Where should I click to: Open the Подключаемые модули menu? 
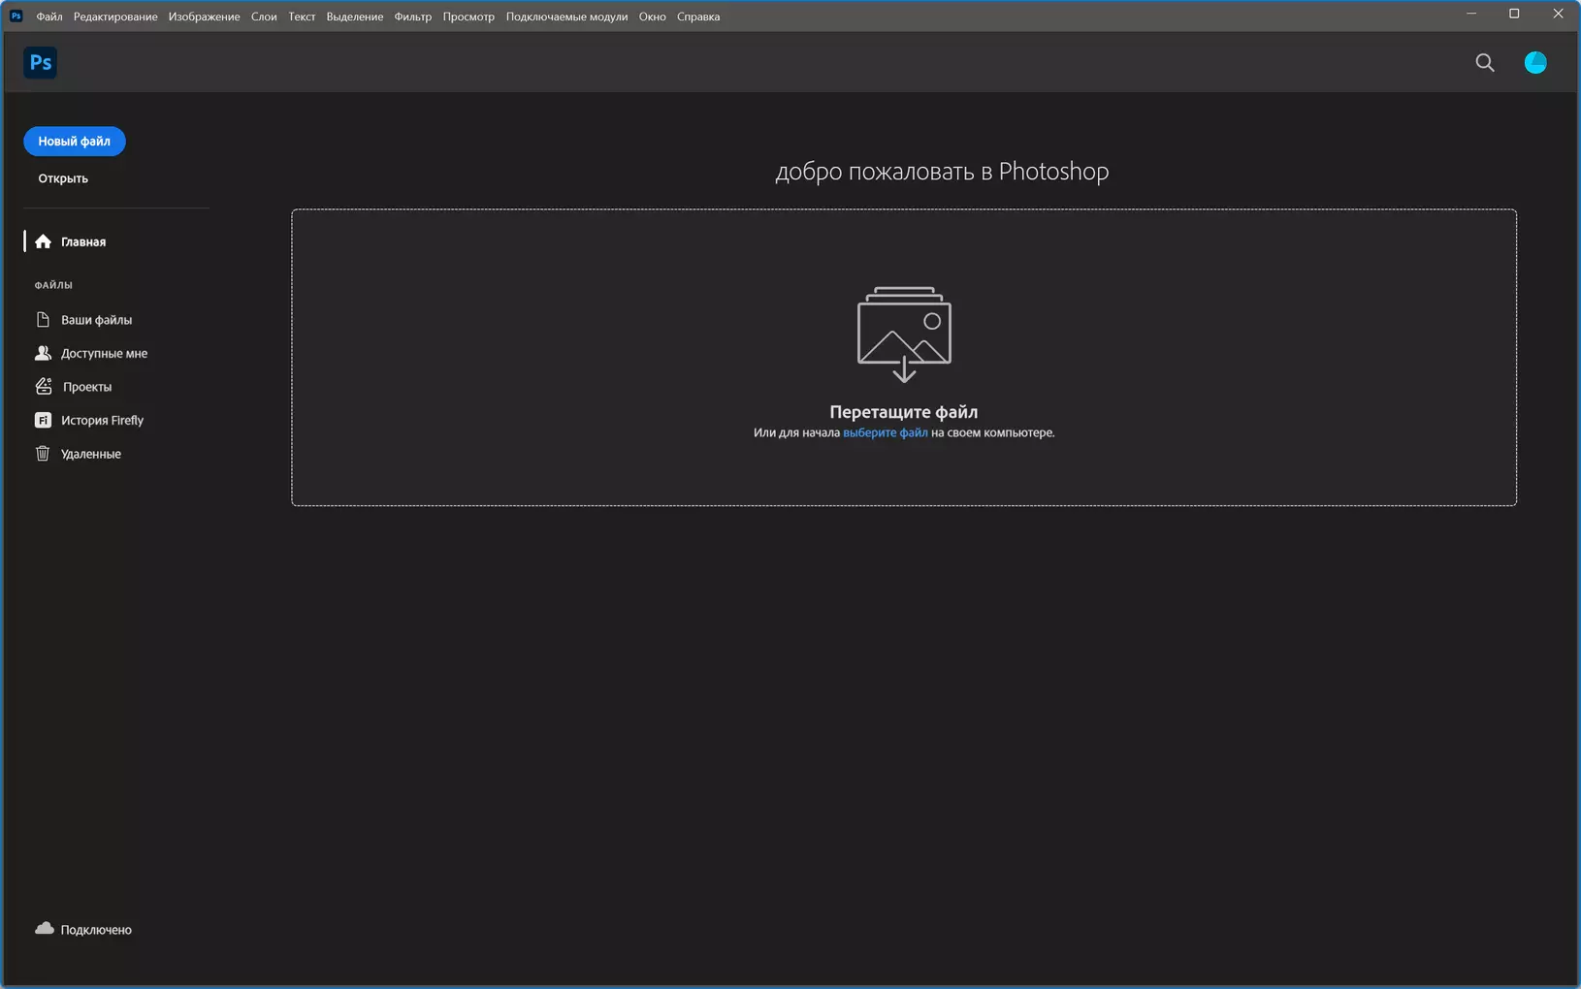pyautogui.click(x=566, y=16)
